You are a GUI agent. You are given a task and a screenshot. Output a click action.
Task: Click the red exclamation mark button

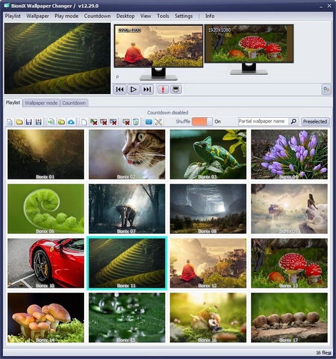[x=163, y=89]
